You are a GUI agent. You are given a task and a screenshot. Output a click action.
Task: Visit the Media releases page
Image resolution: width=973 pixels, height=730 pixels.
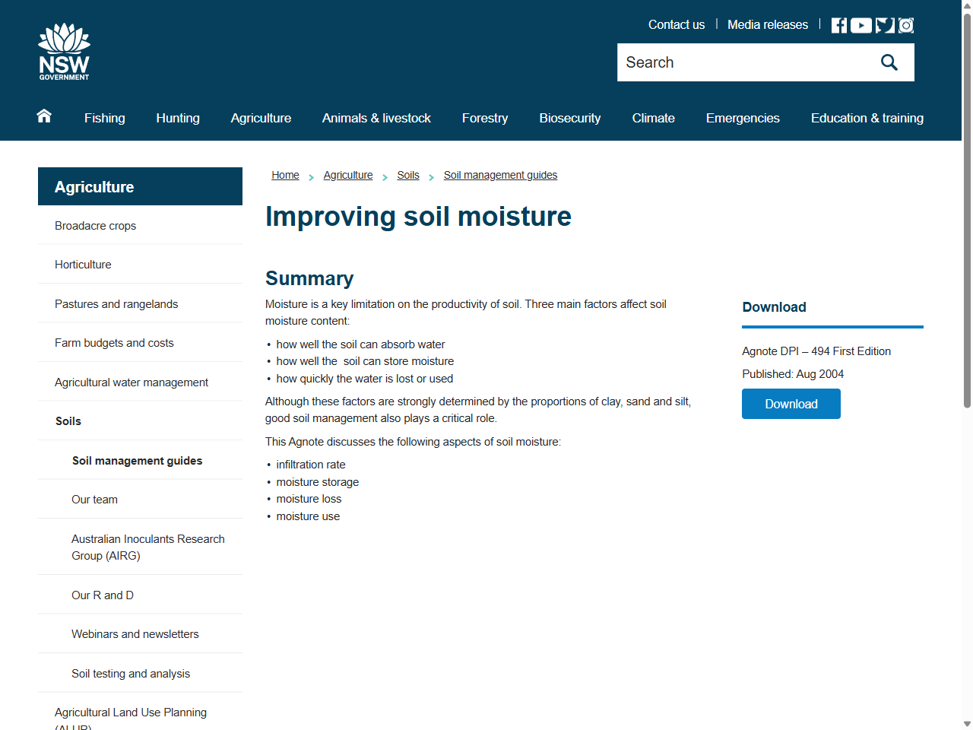click(767, 24)
